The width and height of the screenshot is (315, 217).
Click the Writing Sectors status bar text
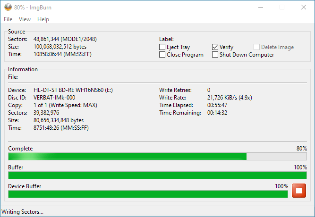[x=23, y=212]
